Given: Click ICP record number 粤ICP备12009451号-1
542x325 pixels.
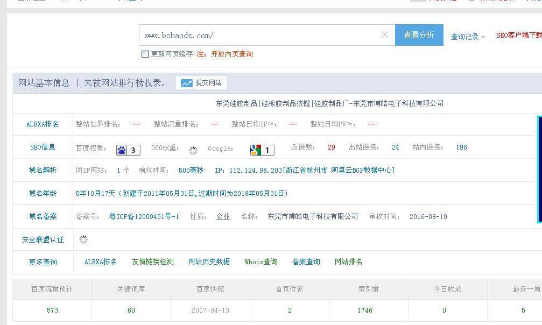Looking at the screenshot, I should (144, 216).
